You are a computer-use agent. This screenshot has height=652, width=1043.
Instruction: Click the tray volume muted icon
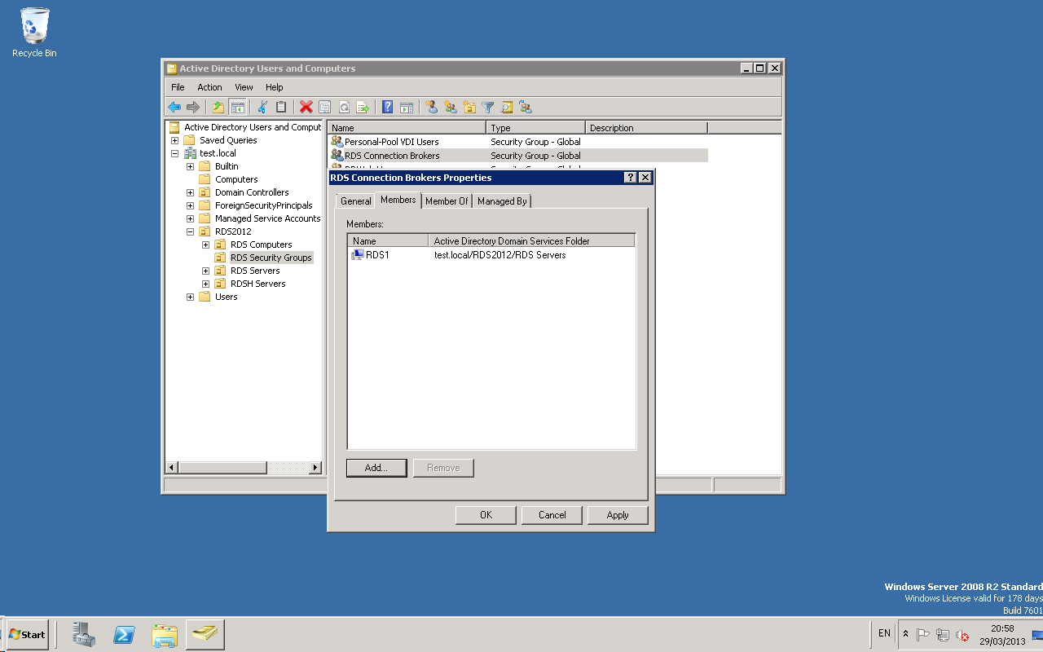point(962,635)
